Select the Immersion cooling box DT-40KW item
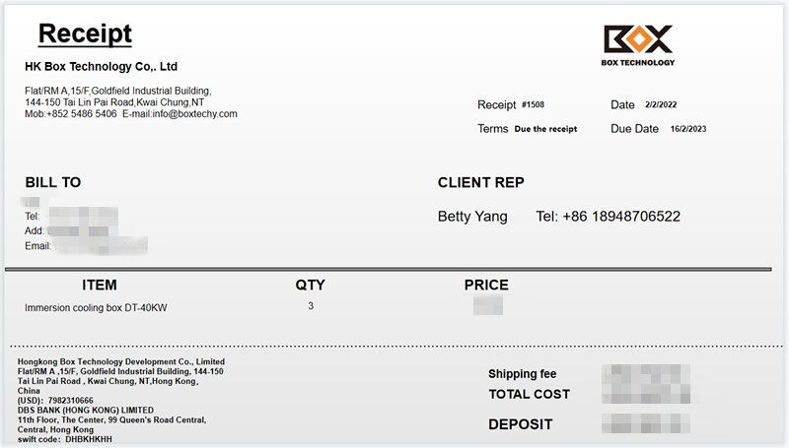 coord(96,308)
